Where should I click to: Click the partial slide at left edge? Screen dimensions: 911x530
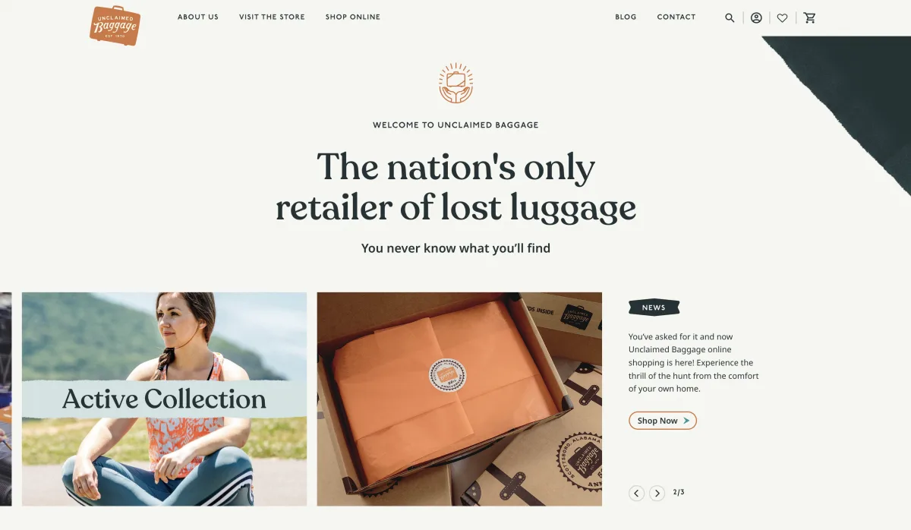click(5, 399)
